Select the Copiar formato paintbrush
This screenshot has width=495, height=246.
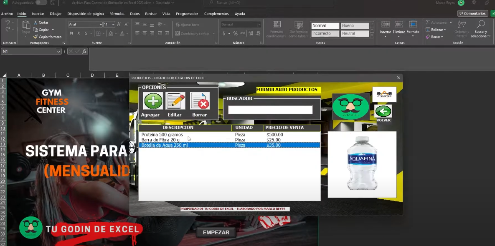coord(36,37)
